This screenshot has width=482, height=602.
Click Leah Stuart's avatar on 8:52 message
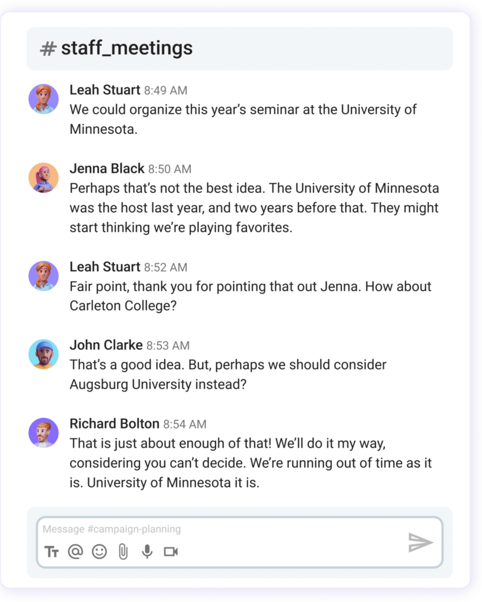click(44, 276)
